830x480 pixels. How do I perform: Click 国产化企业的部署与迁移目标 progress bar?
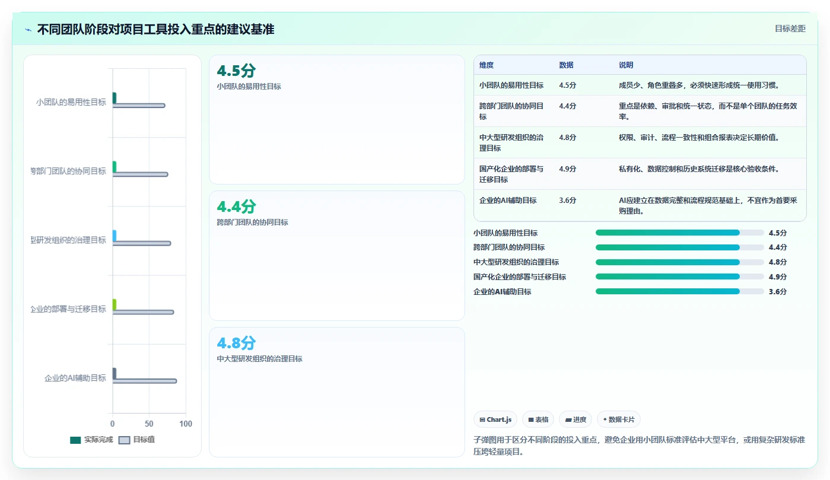point(679,277)
